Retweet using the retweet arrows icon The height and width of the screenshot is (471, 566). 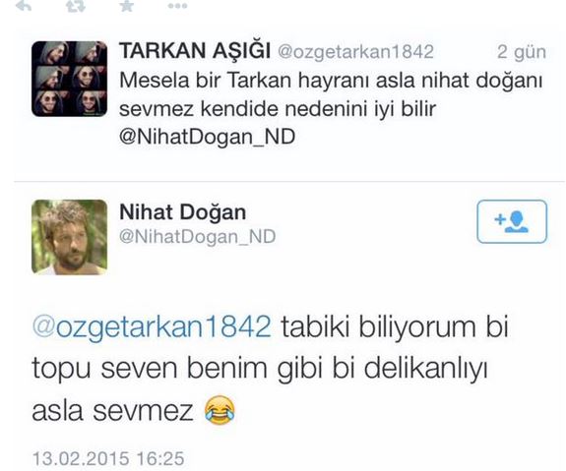[x=76, y=6]
